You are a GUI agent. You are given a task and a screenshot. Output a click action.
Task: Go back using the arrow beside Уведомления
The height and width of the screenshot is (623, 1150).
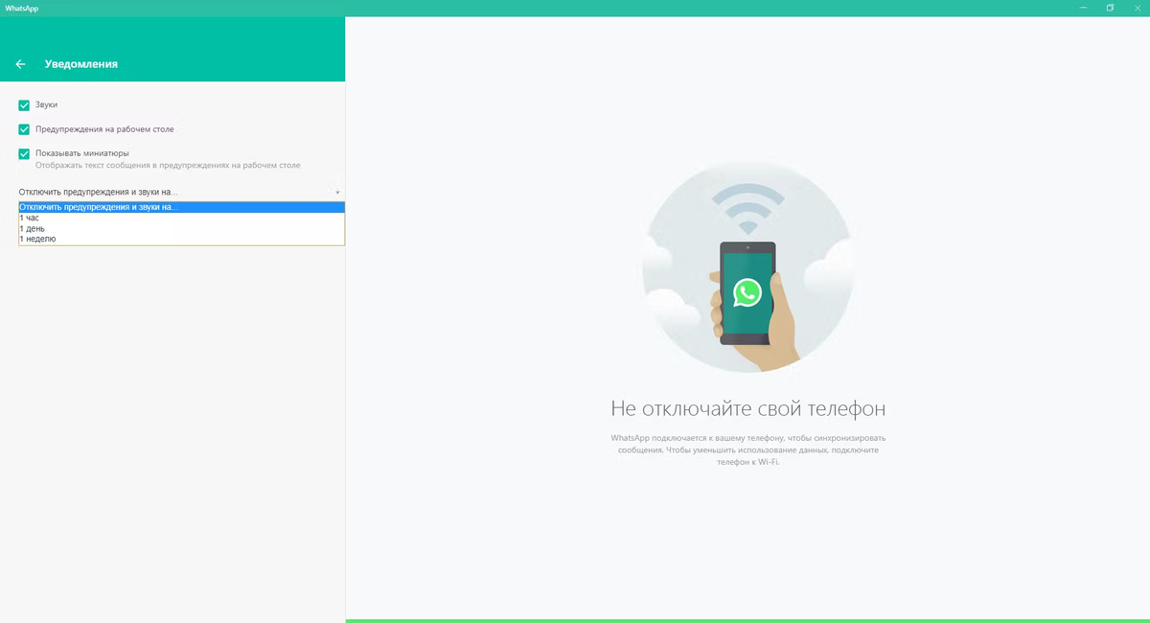(21, 64)
